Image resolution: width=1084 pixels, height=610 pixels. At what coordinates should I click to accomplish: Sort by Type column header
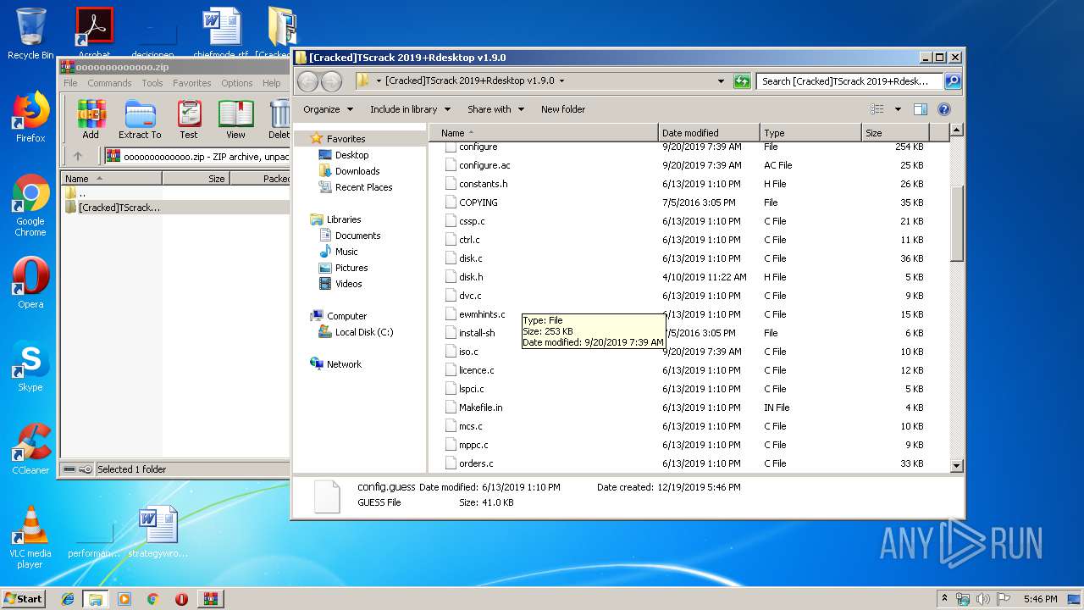[810, 133]
